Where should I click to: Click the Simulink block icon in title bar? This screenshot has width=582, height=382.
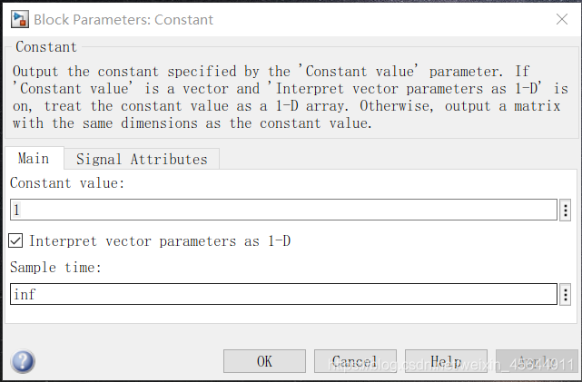pos(19,19)
